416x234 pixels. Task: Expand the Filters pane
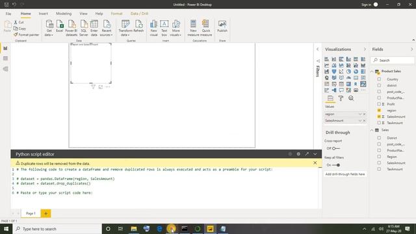click(x=318, y=49)
